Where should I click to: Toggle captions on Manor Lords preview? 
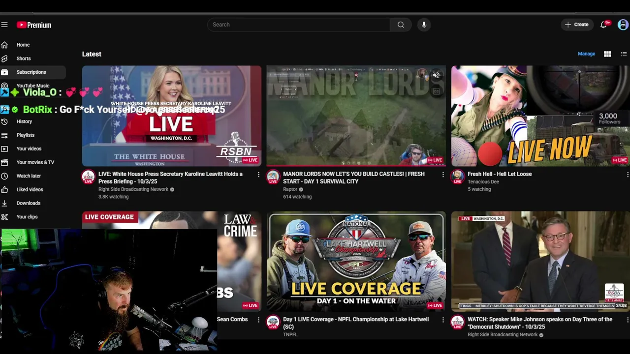point(436,91)
